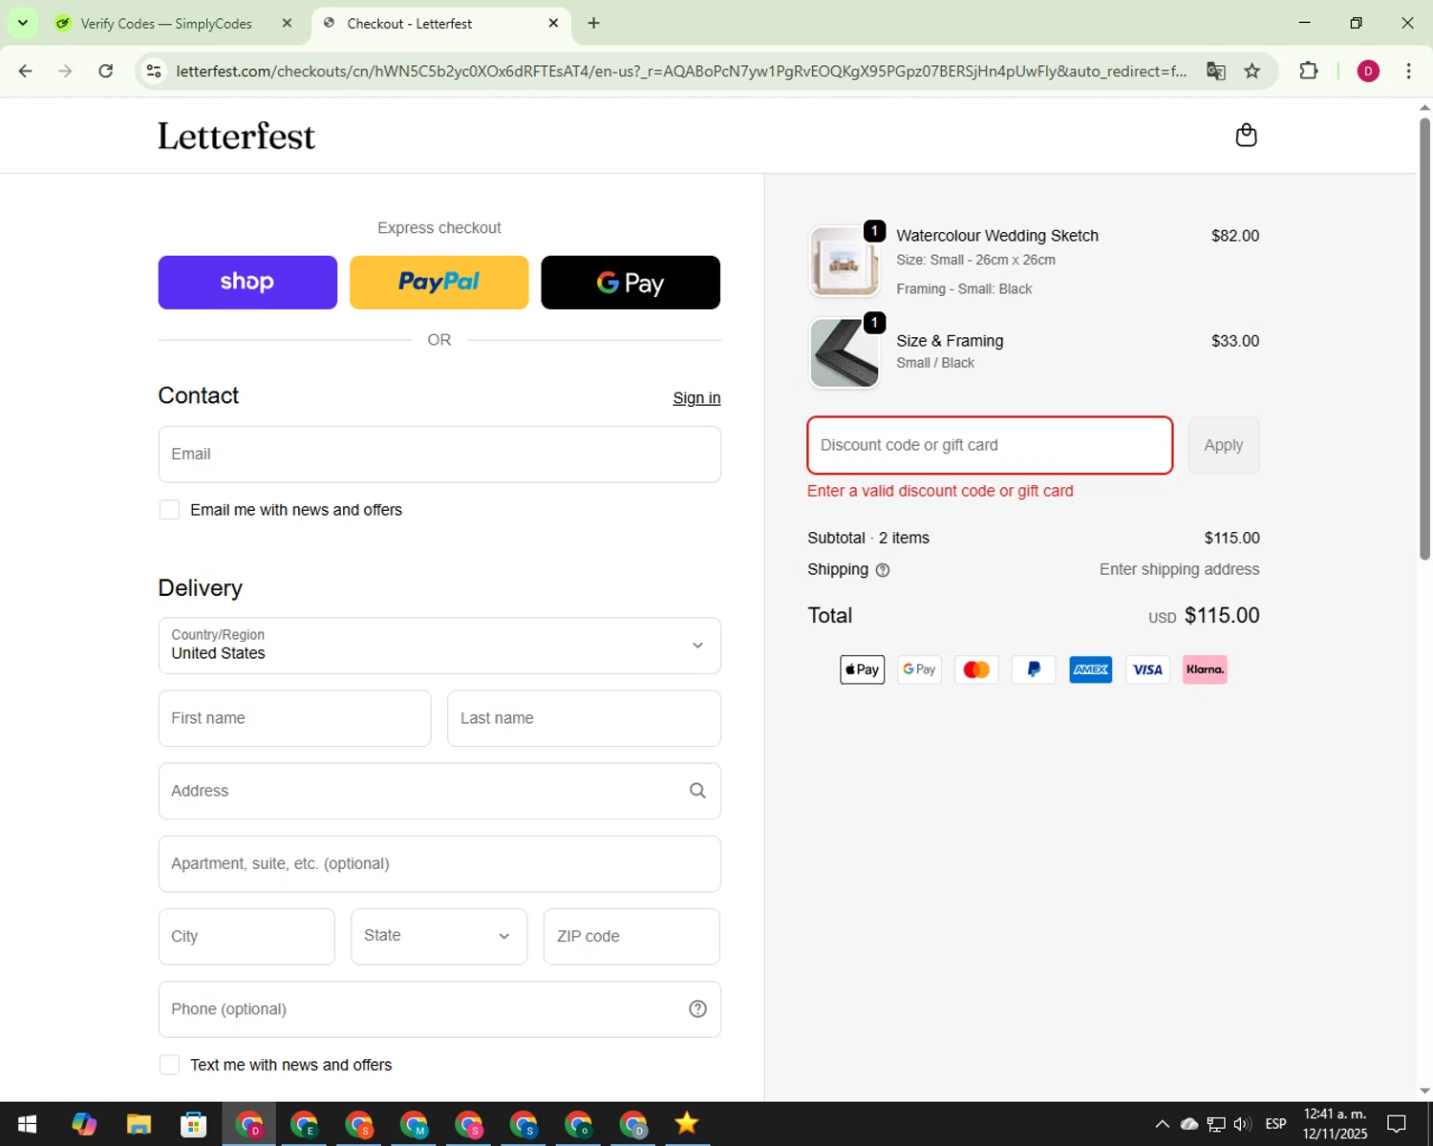Go back to the previous page
The width and height of the screenshot is (1433, 1146).
point(26,71)
